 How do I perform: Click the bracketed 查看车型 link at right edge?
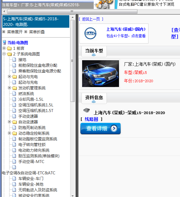click(x=176, y=33)
